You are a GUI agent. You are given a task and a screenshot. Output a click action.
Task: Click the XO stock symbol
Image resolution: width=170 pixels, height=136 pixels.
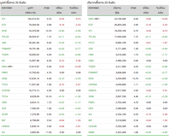(x=3, y=131)
